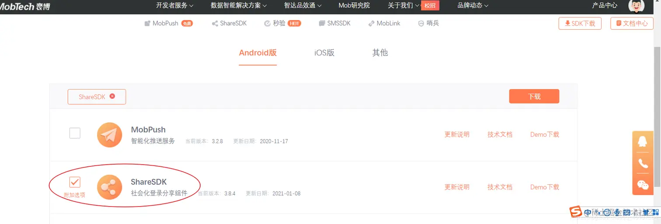This screenshot has width=661, height=224.
Task: Click the MobPush paper plane icon
Action: pos(109,135)
